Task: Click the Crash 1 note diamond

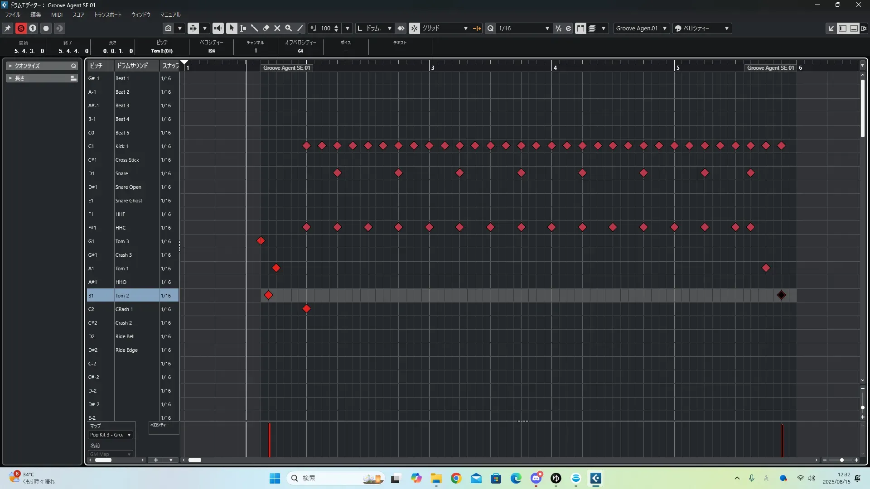Action: coord(306,309)
